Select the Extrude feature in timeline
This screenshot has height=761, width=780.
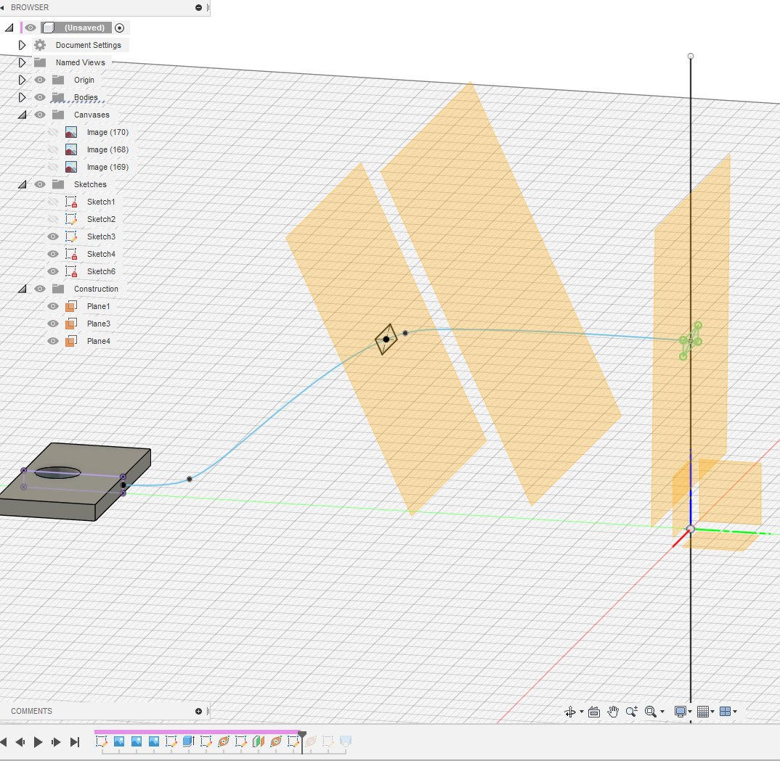tap(188, 741)
